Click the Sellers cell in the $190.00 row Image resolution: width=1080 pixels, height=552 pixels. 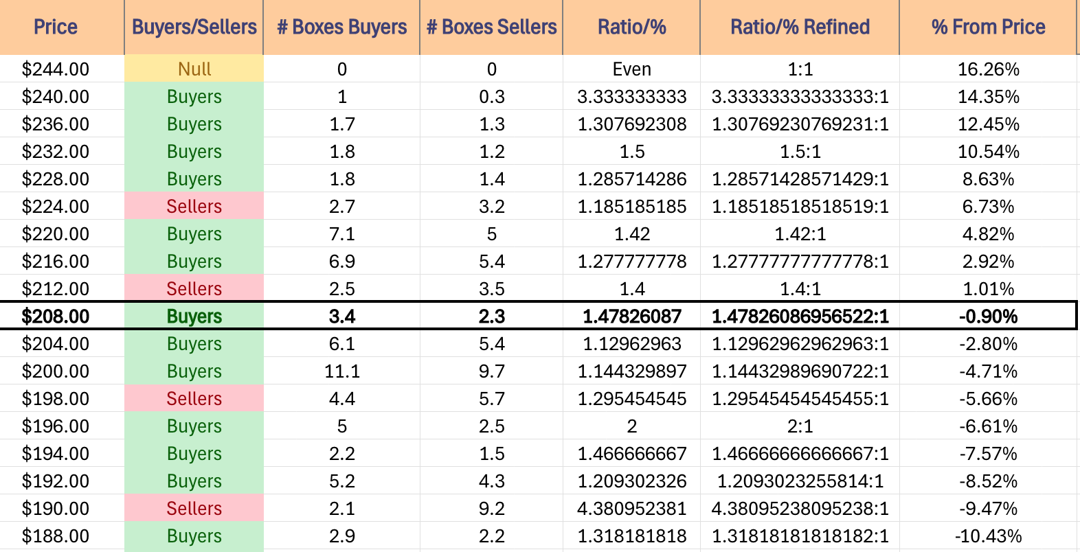[194, 508]
